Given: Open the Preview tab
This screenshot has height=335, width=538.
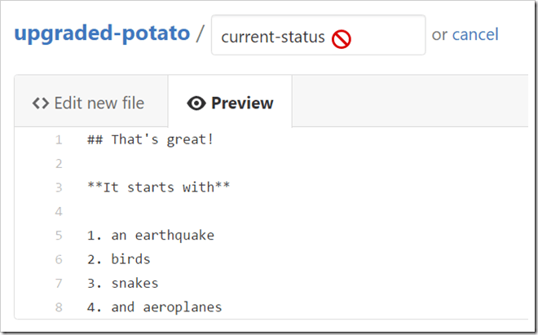Looking at the screenshot, I should click(231, 104).
